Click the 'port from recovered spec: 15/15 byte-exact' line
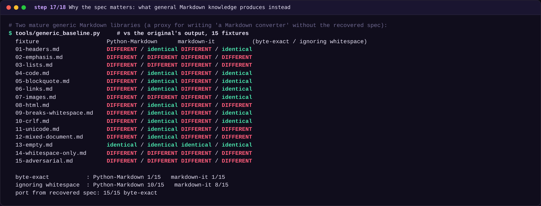Viewport: 541px width, 206px height. click(x=86, y=193)
